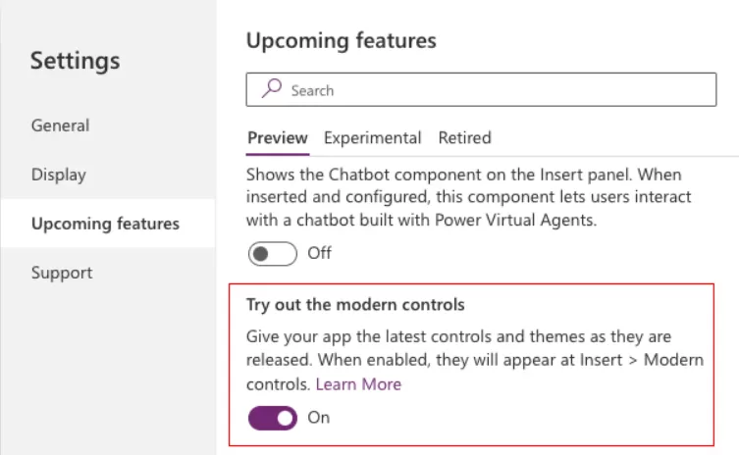Click the Settings title
The width and height of the screenshot is (739, 455).
tap(75, 61)
